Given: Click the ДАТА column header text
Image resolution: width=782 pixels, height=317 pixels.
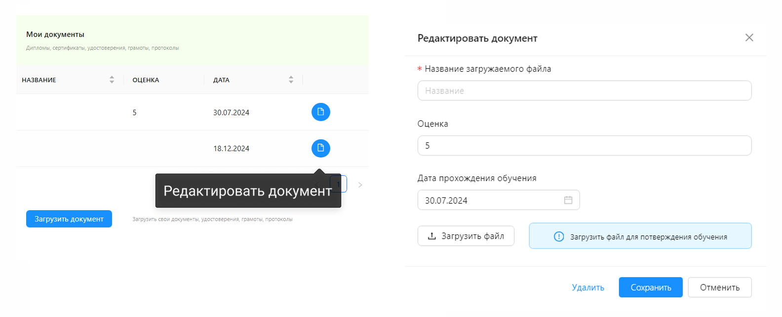Looking at the screenshot, I should coord(221,80).
